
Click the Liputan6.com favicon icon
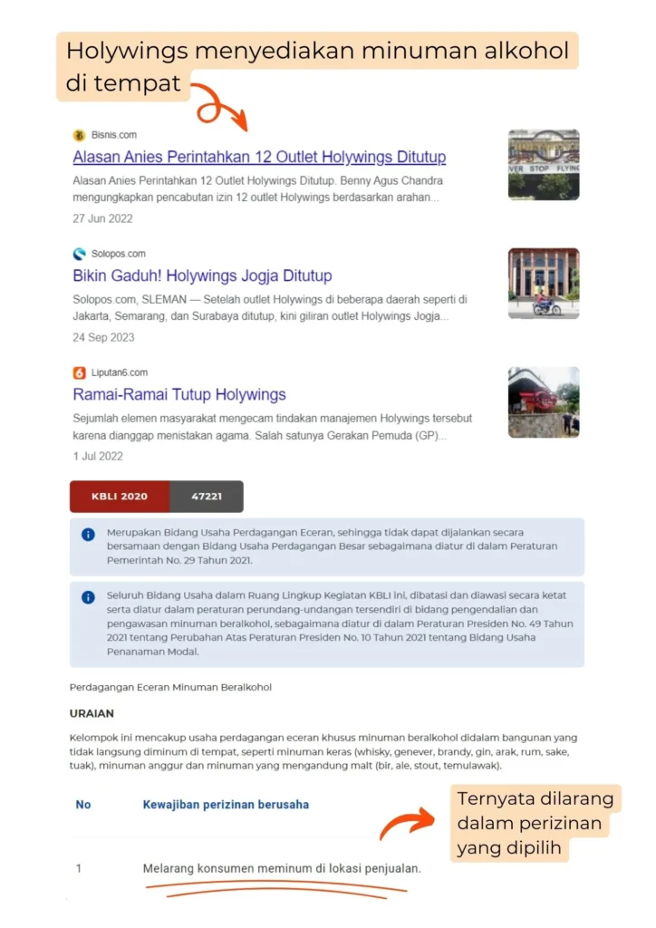[79, 372]
